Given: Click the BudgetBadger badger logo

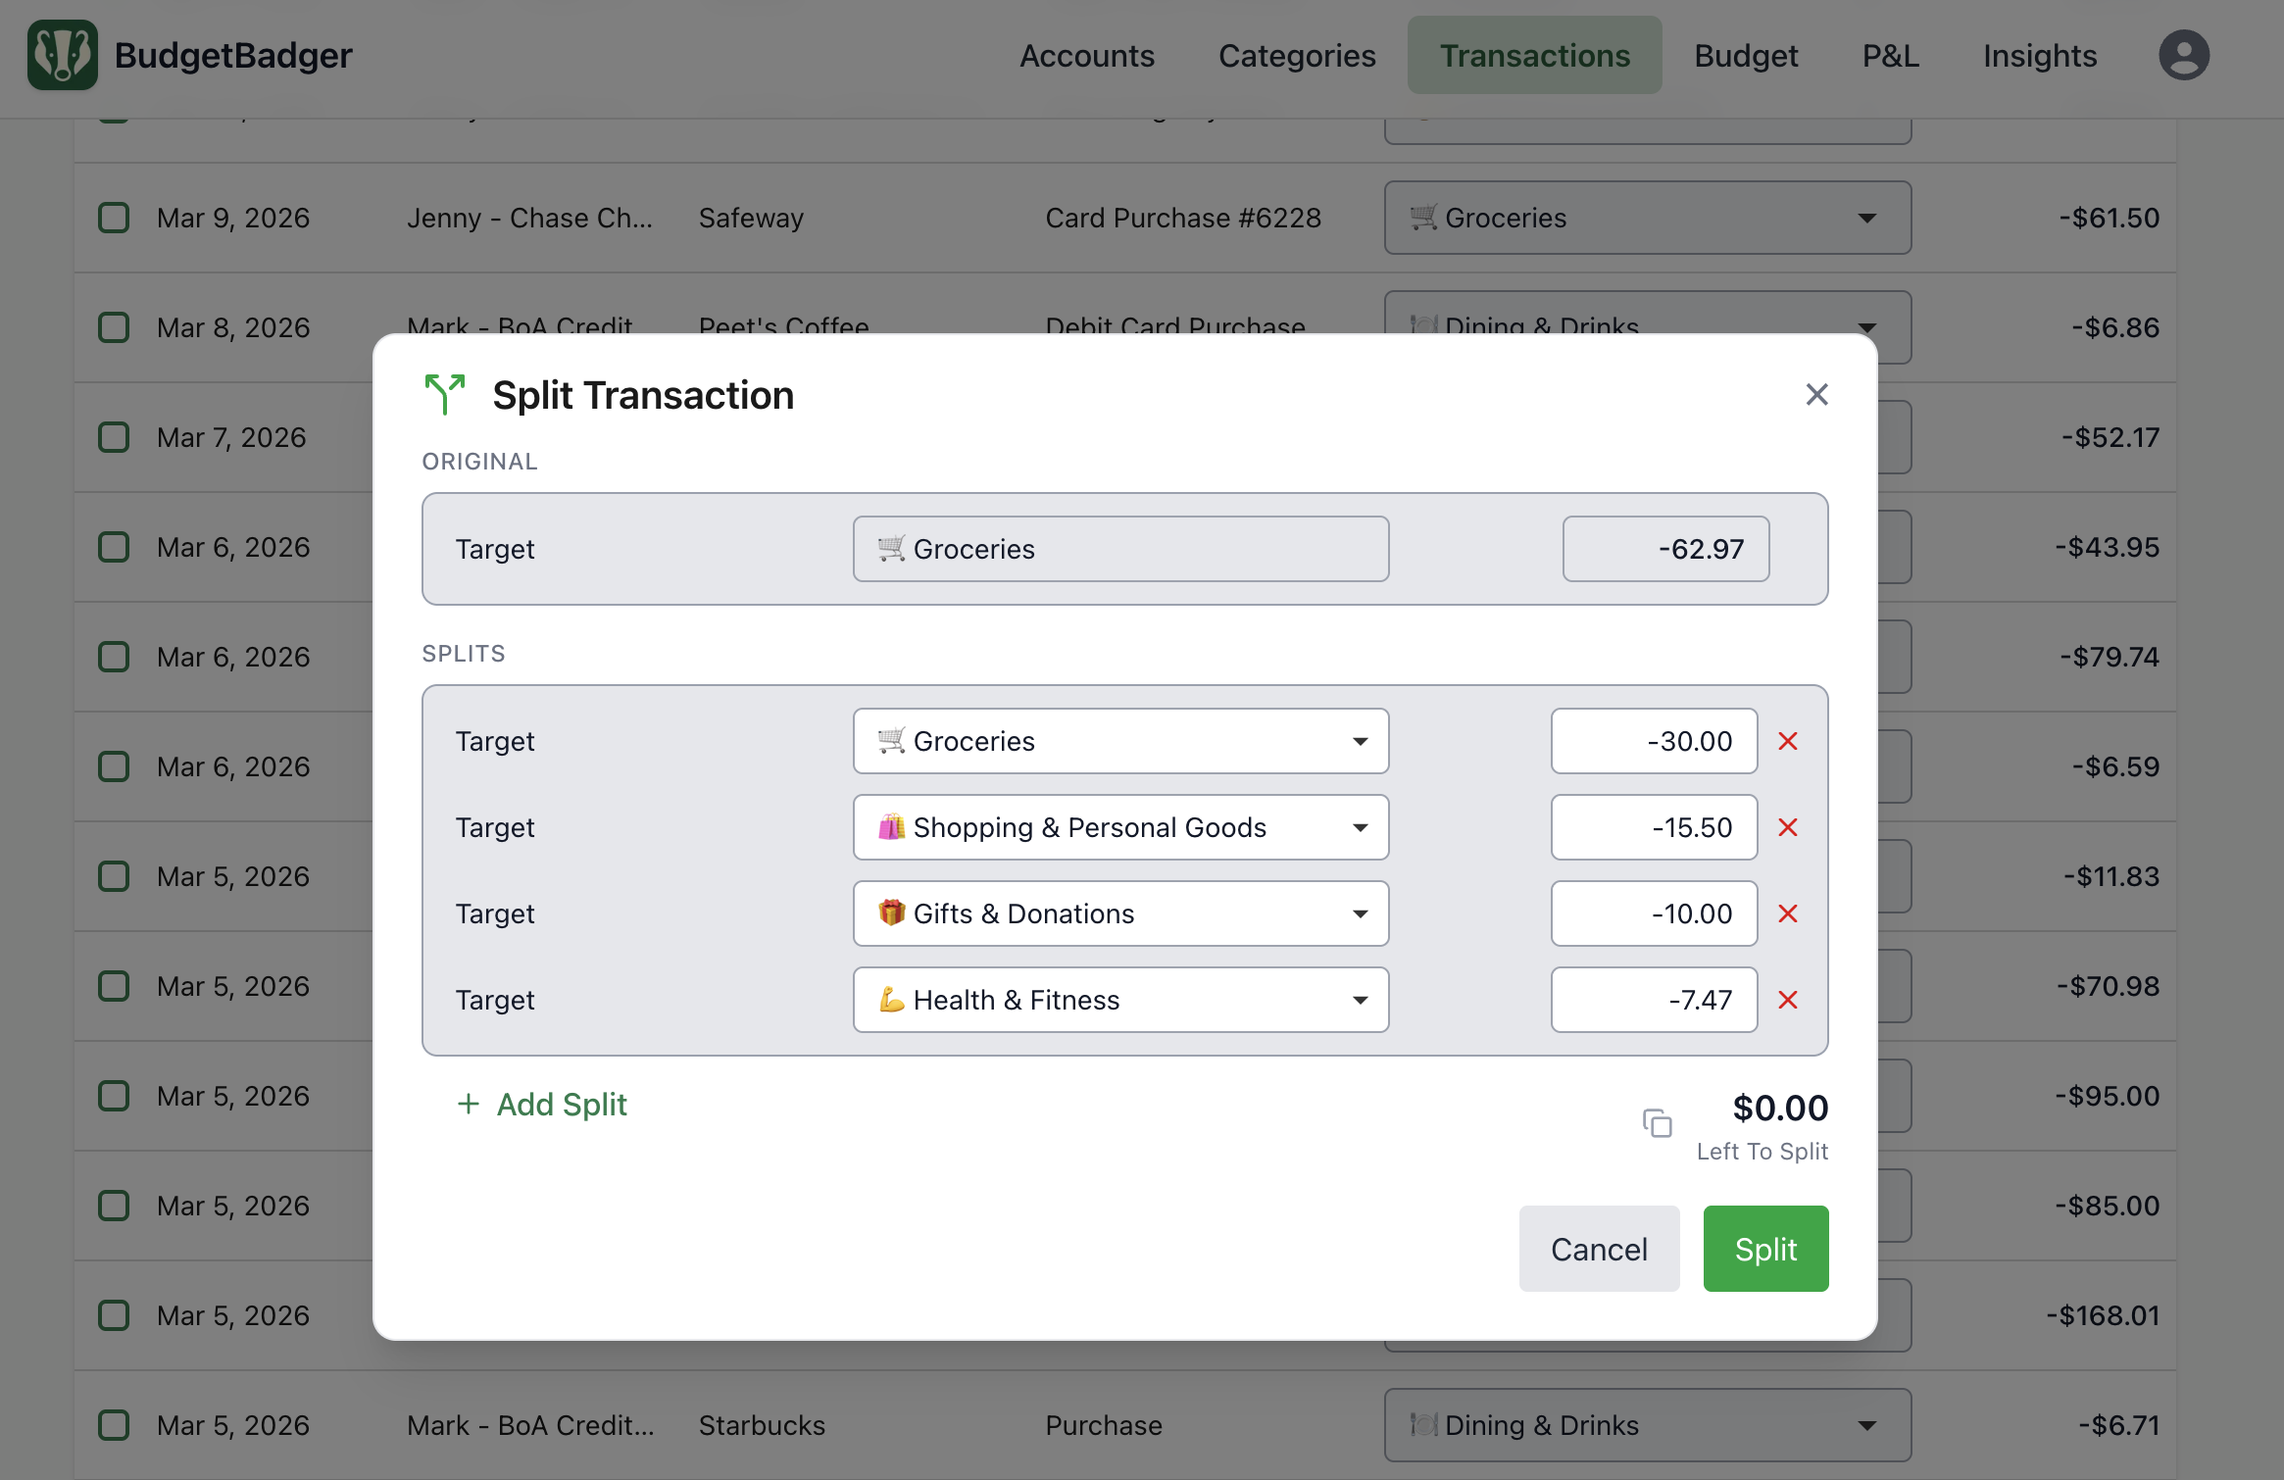Looking at the screenshot, I should coord(63,56).
